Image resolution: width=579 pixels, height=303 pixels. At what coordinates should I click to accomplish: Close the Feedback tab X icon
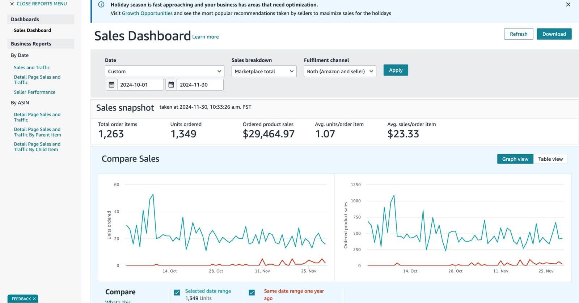pos(34,299)
